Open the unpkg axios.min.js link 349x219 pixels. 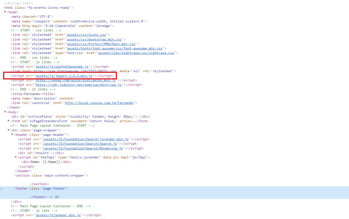[75, 80]
